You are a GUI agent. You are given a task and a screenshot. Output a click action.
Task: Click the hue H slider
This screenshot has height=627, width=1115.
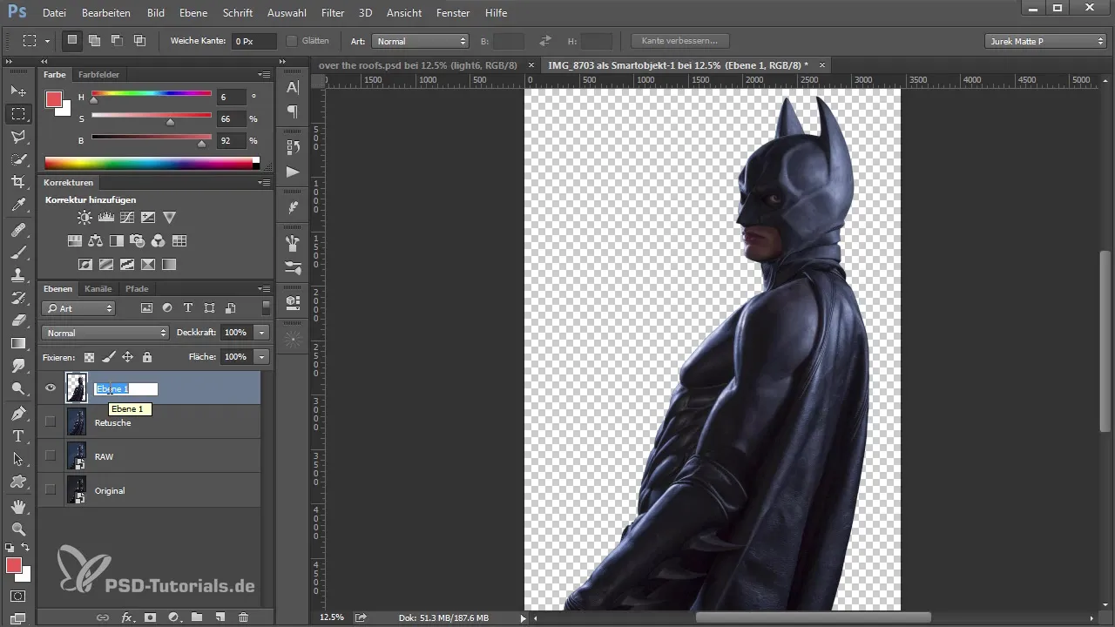(152, 94)
